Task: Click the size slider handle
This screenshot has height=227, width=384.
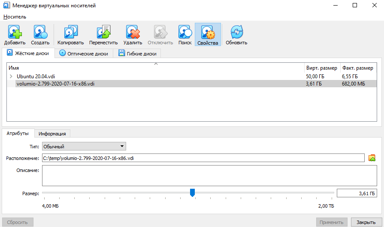Action: click(x=192, y=193)
